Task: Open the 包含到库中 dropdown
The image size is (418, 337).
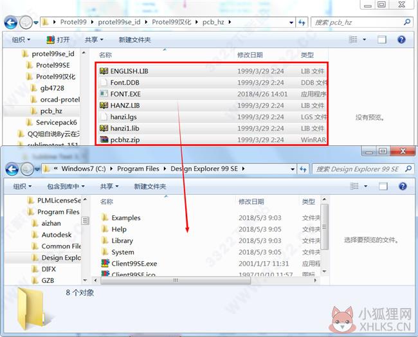Action: [x=66, y=186]
